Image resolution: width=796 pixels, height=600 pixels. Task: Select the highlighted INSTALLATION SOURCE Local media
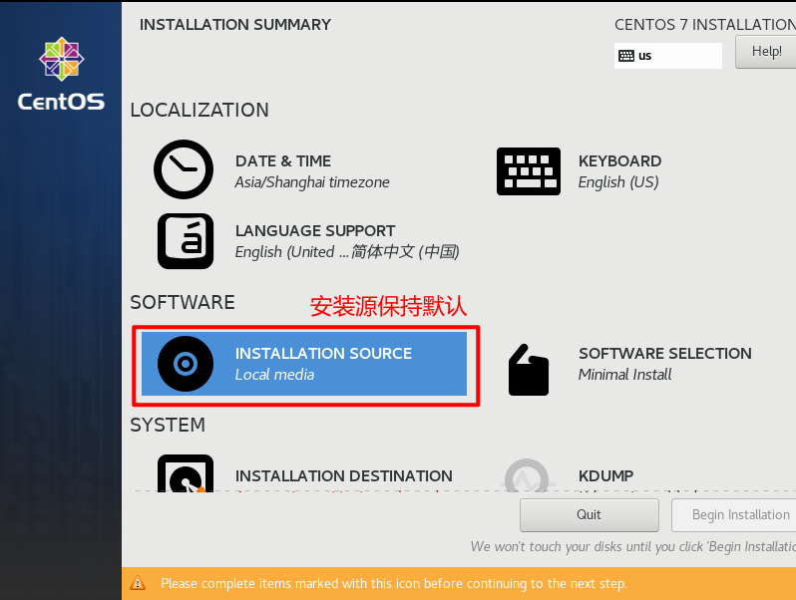[x=304, y=364]
